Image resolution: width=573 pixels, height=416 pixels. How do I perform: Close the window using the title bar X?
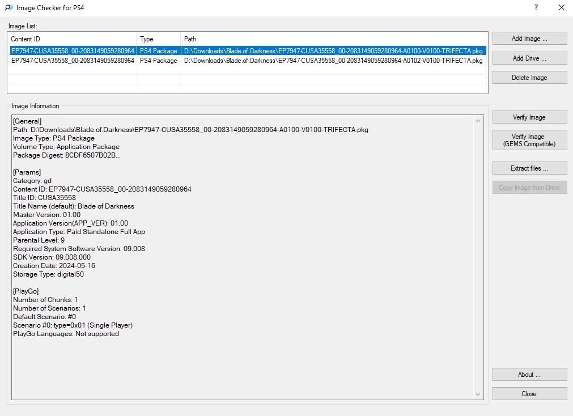click(562, 8)
